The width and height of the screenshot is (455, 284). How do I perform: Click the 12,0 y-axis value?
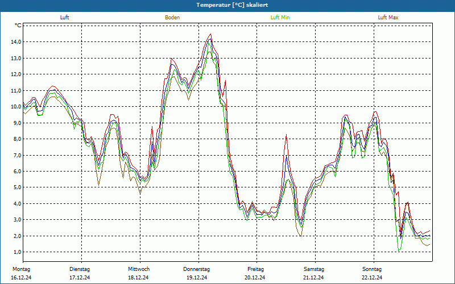click(x=16, y=74)
